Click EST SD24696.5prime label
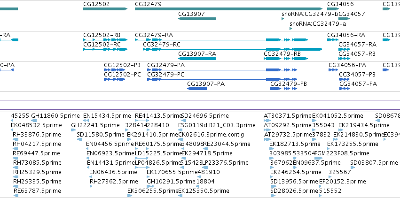 click(x=205, y=116)
